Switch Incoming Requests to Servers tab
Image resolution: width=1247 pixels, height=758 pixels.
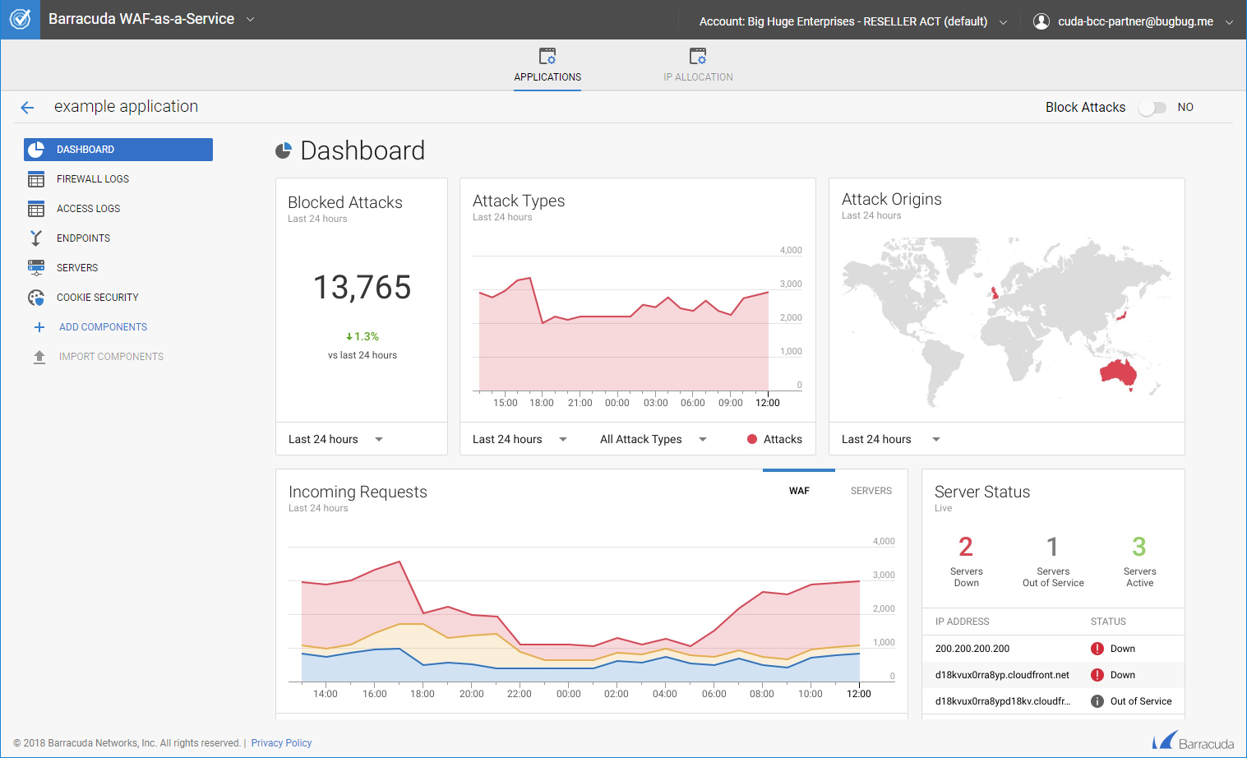point(871,491)
